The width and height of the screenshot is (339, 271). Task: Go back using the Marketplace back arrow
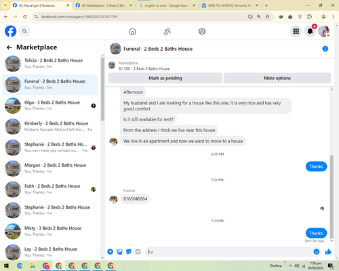(9, 47)
